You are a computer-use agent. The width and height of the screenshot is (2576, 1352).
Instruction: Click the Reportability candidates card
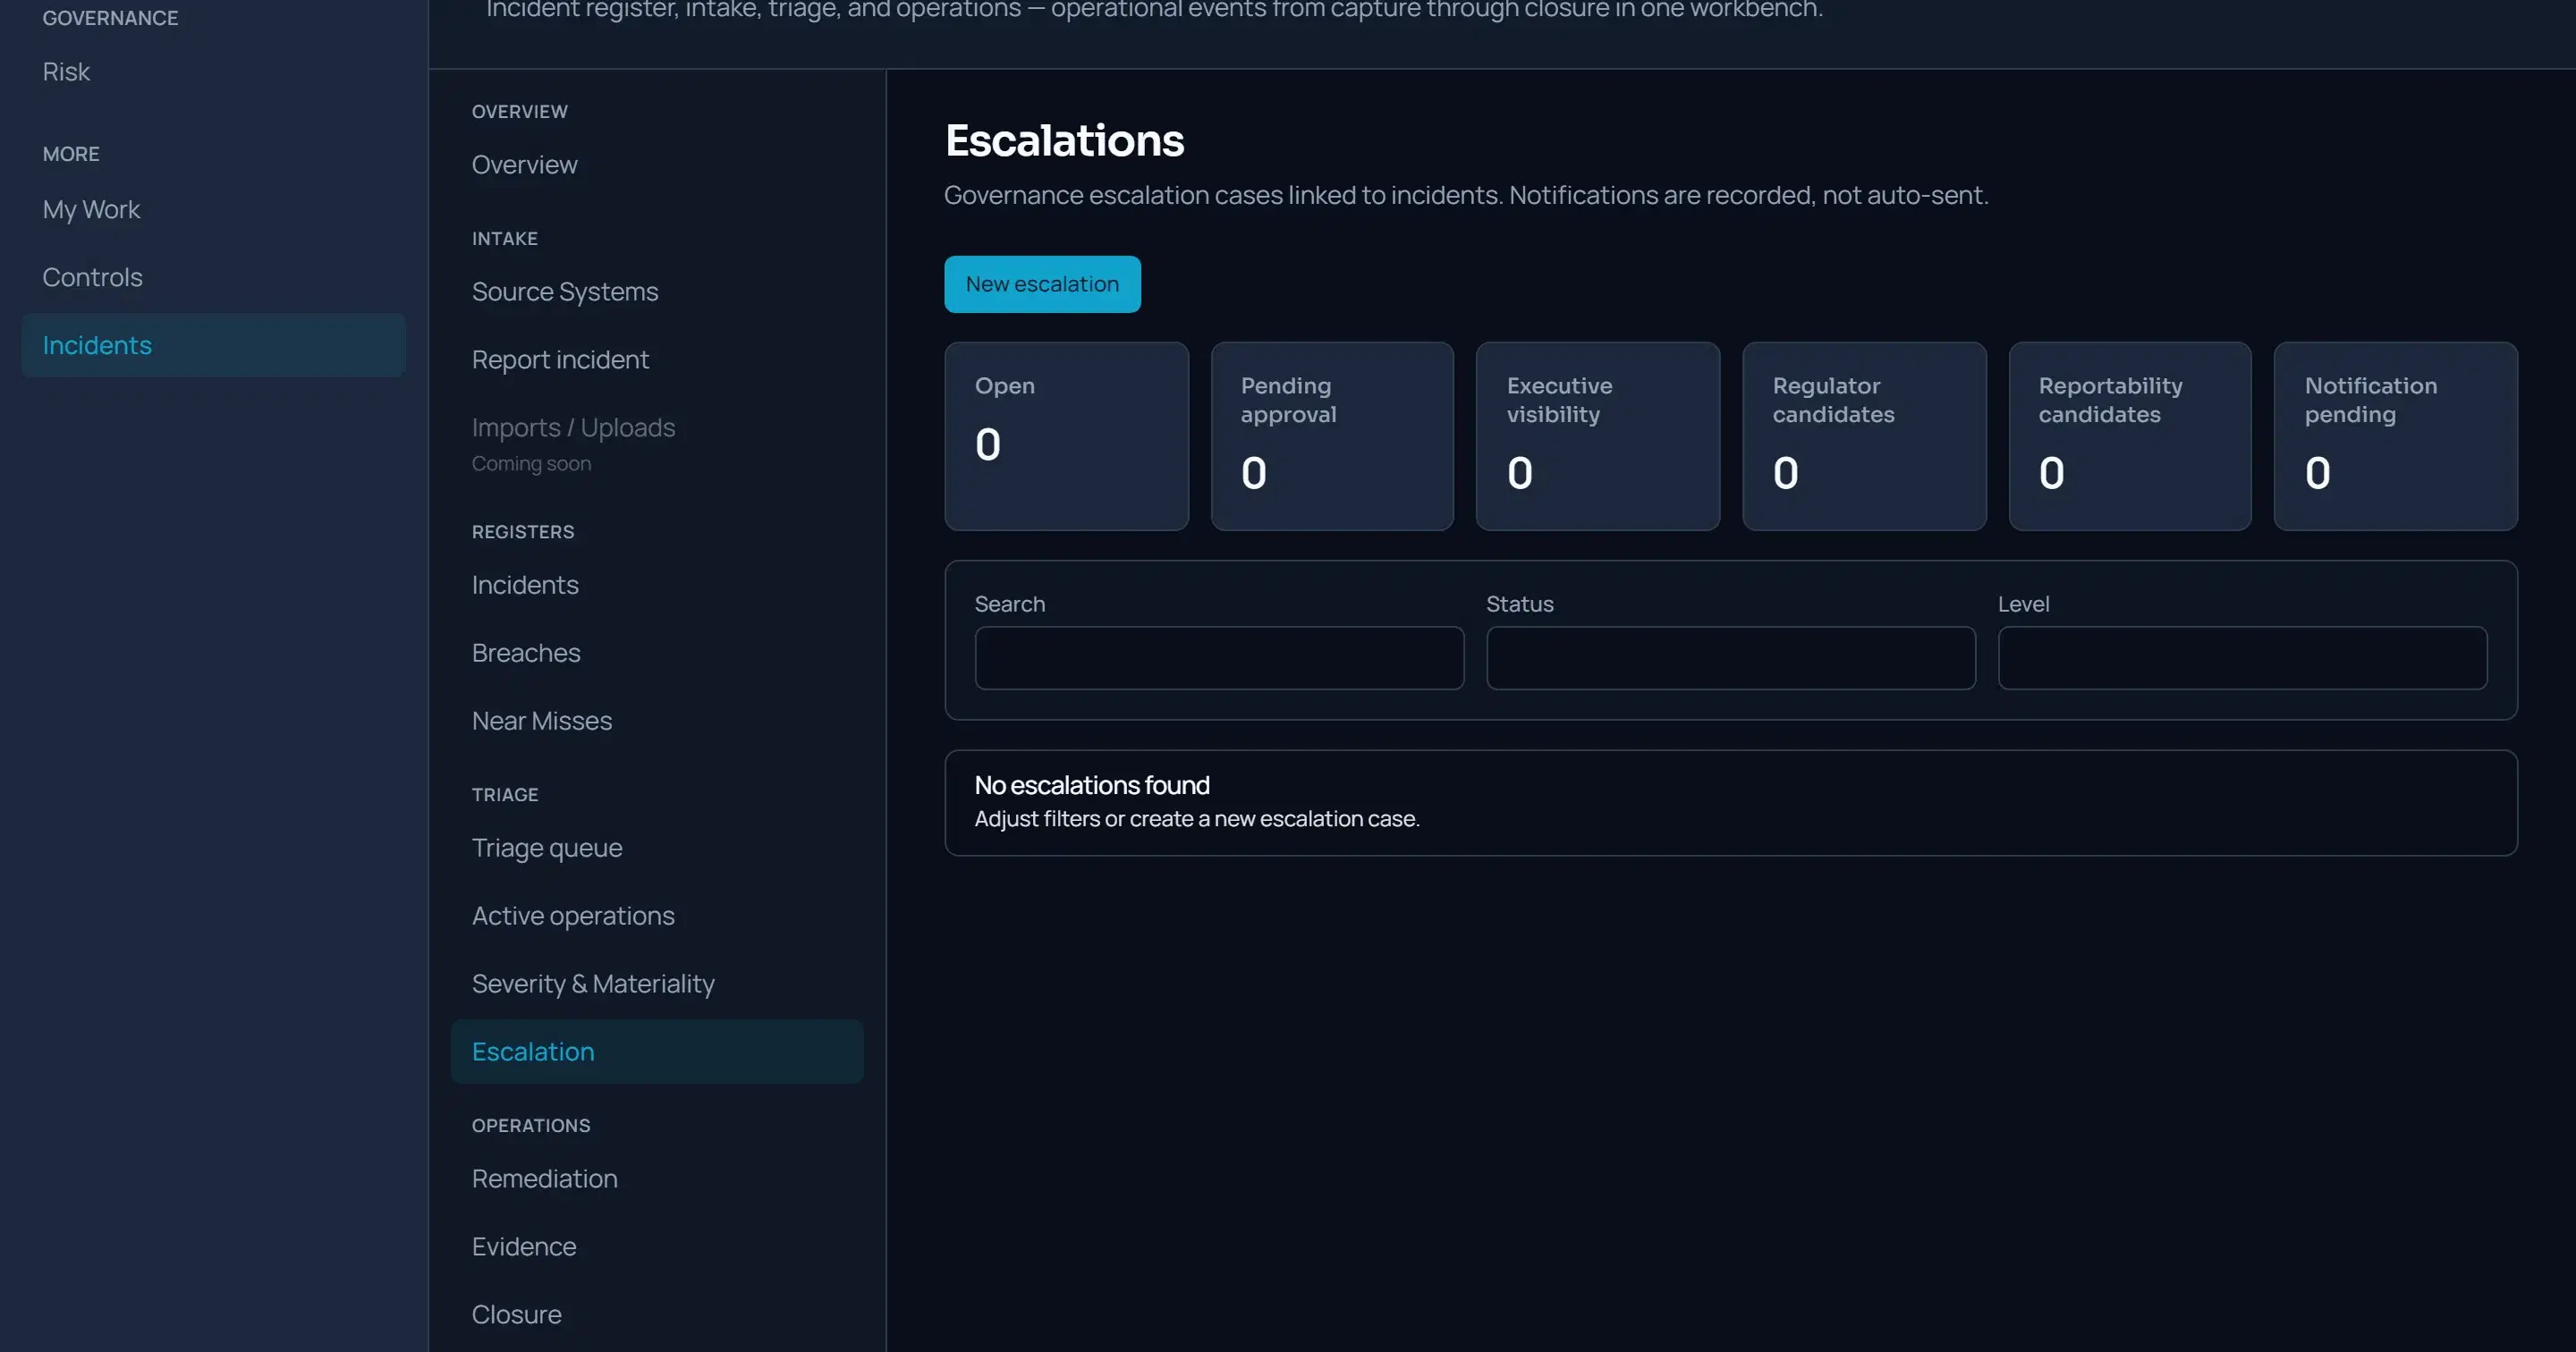point(2130,436)
